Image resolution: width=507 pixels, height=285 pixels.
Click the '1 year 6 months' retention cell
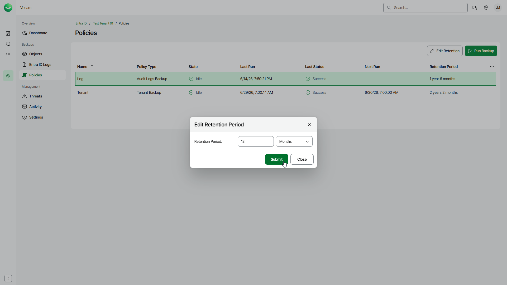click(442, 79)
